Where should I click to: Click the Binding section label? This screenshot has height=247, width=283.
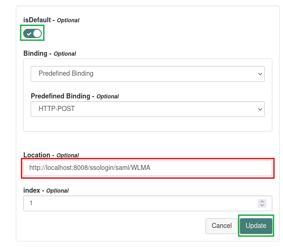point(50,54)
